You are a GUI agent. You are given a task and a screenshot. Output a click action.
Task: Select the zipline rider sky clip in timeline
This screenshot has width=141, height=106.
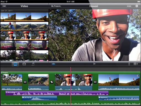click(119, 82)
